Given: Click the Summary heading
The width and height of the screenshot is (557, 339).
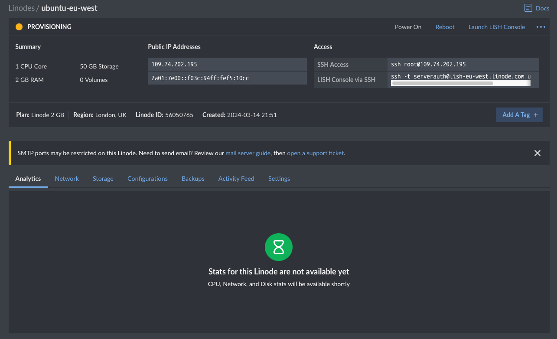Looking at the screenshot, I should tap(28, 46).
